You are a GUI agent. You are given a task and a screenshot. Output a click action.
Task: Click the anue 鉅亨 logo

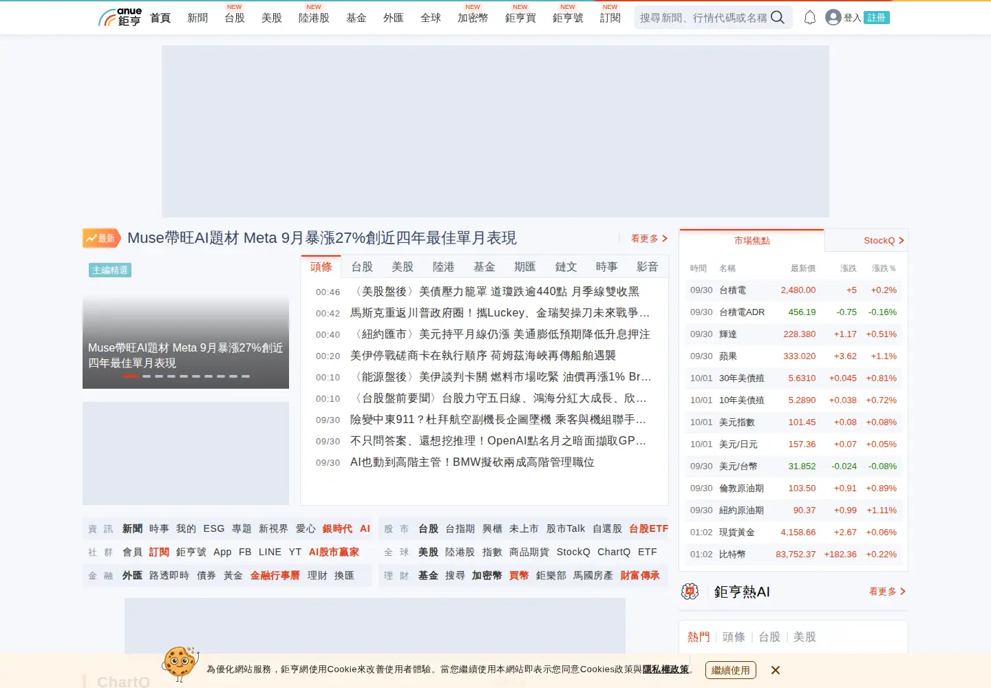point(120,17)
